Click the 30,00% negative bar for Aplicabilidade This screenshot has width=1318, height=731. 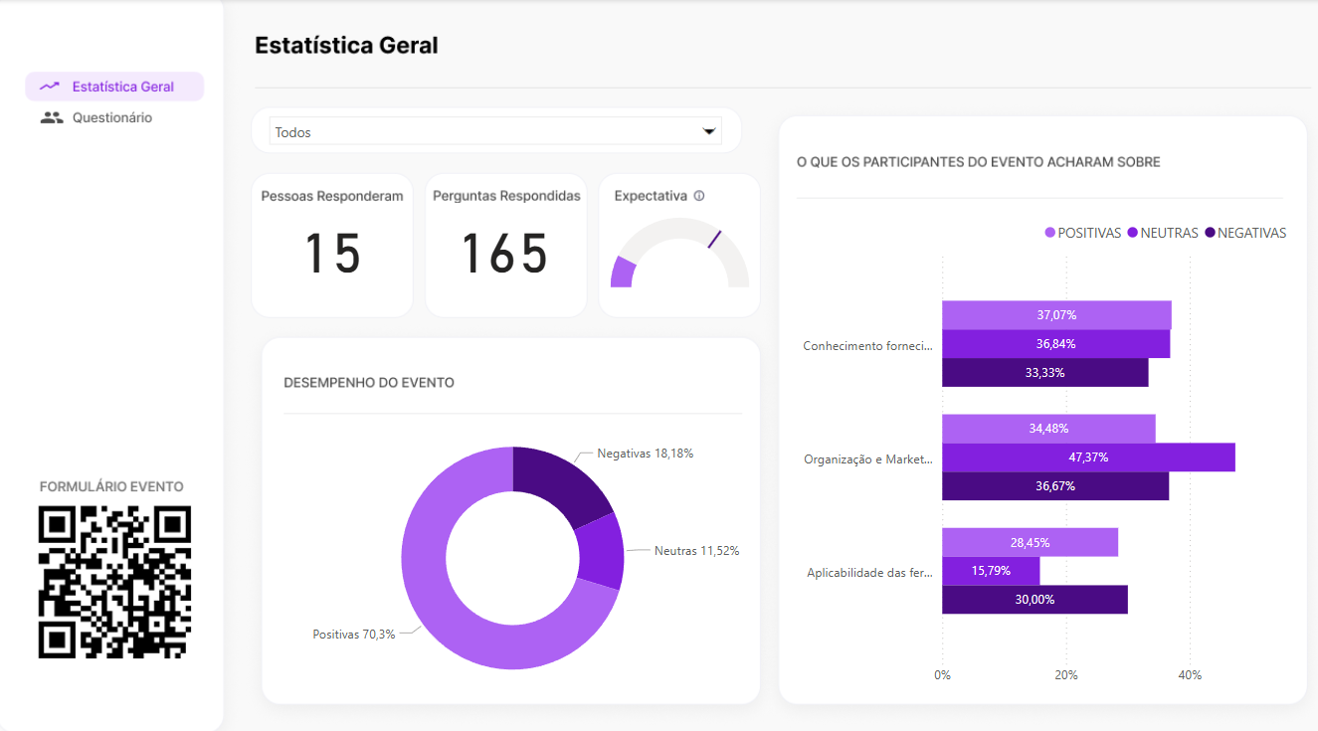[x=1035, y=600]
